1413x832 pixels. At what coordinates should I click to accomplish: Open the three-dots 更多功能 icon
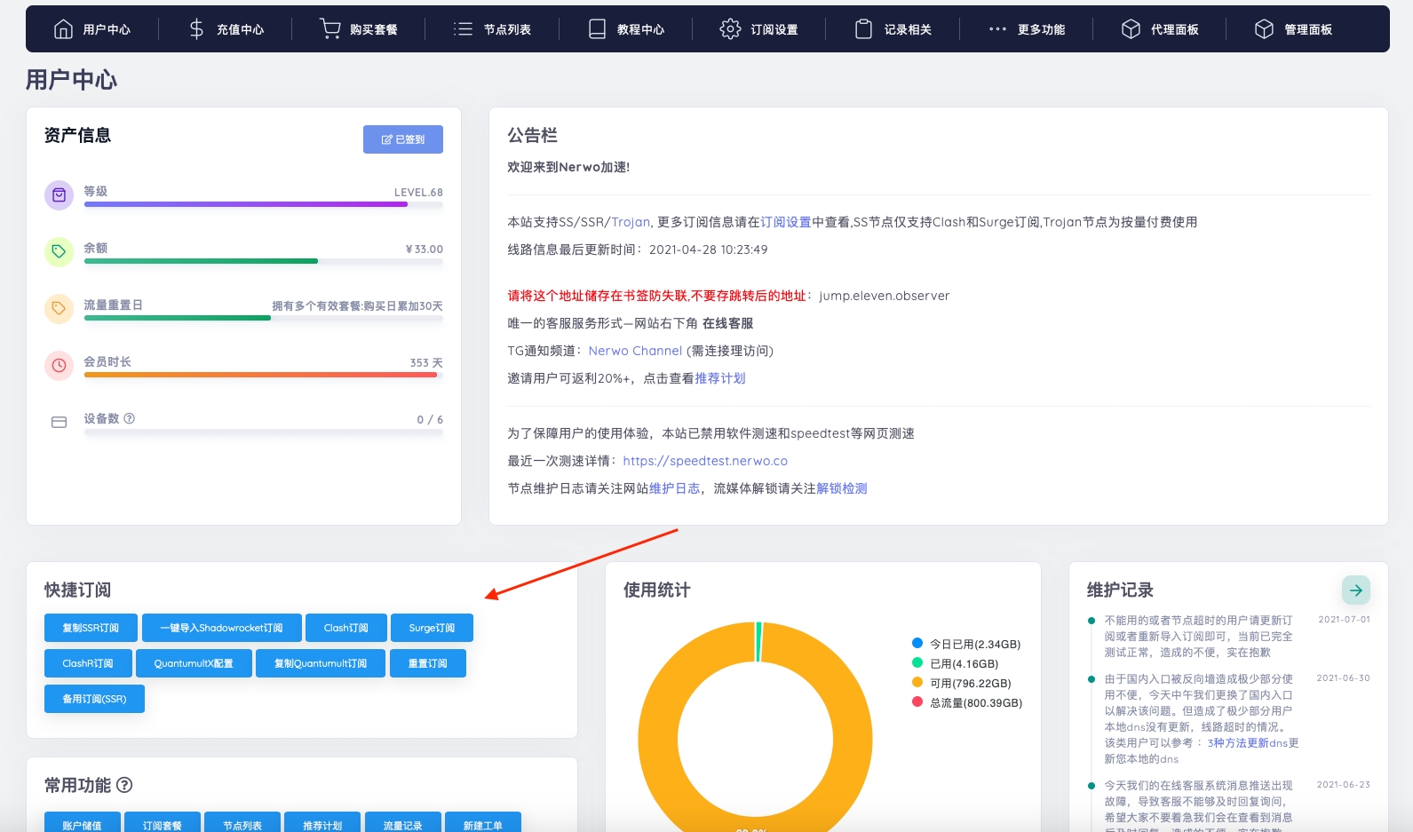997,29
